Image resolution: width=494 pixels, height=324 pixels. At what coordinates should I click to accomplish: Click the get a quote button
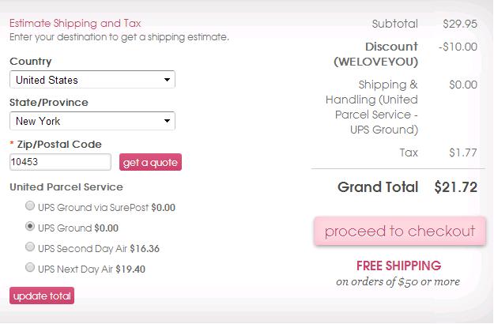coord(150,162)
